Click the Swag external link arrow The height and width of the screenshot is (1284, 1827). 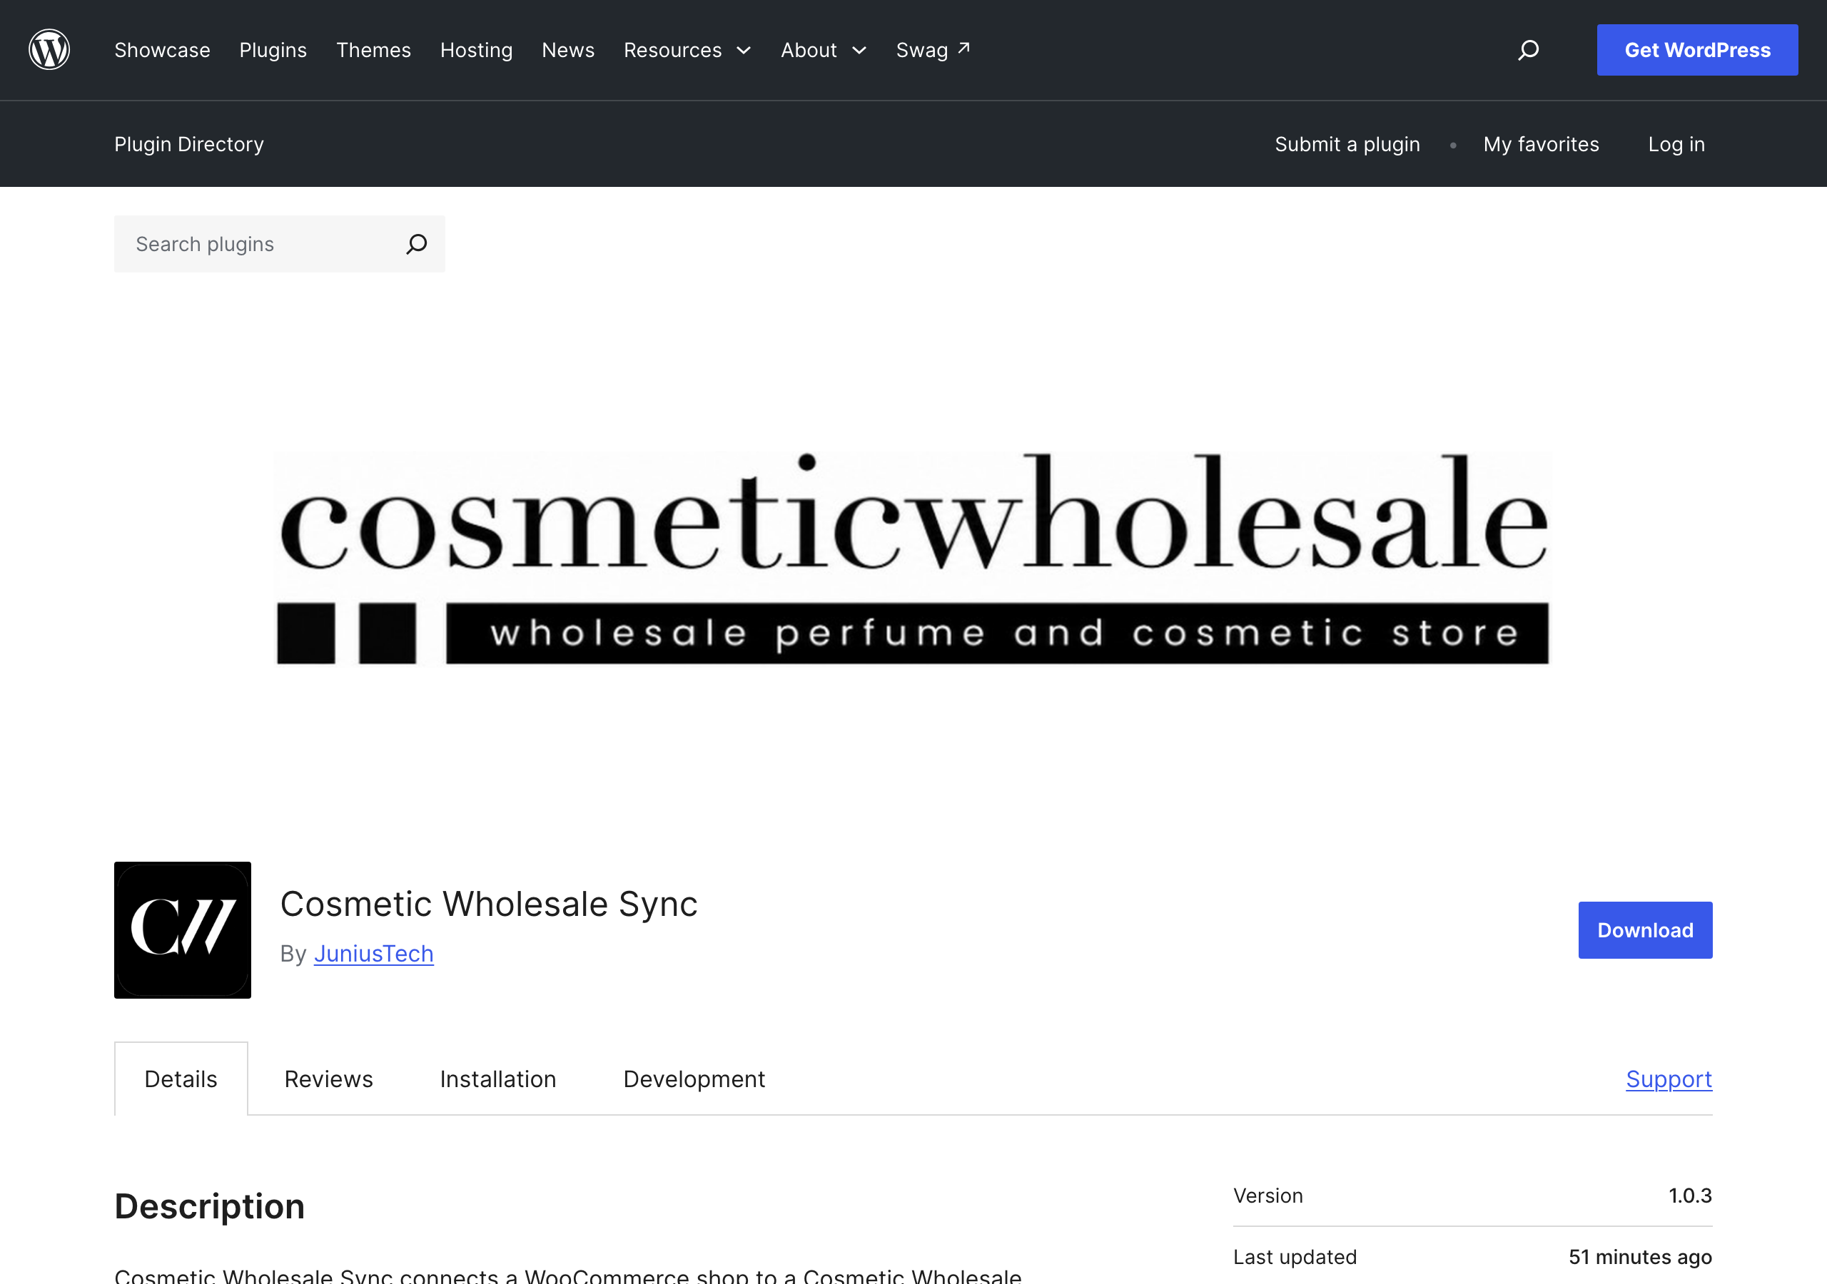[x=963, y=48]
